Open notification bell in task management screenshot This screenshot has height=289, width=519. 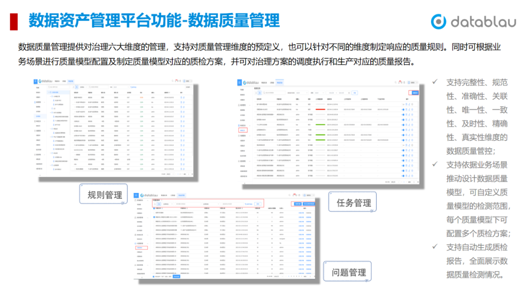click(x=399, y=82)
